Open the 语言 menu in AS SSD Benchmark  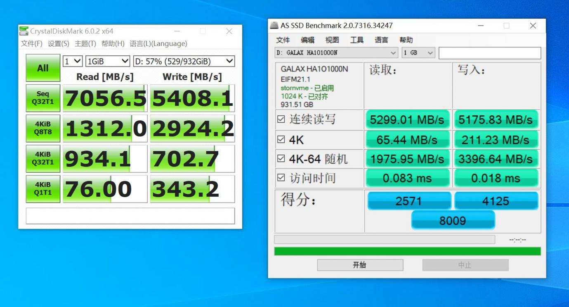click(x=381, y=40)
